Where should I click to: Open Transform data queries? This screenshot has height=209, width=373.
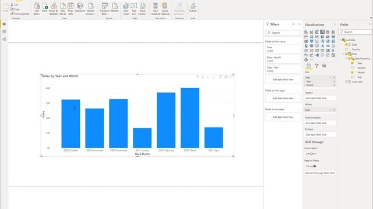tap(105, 9)
